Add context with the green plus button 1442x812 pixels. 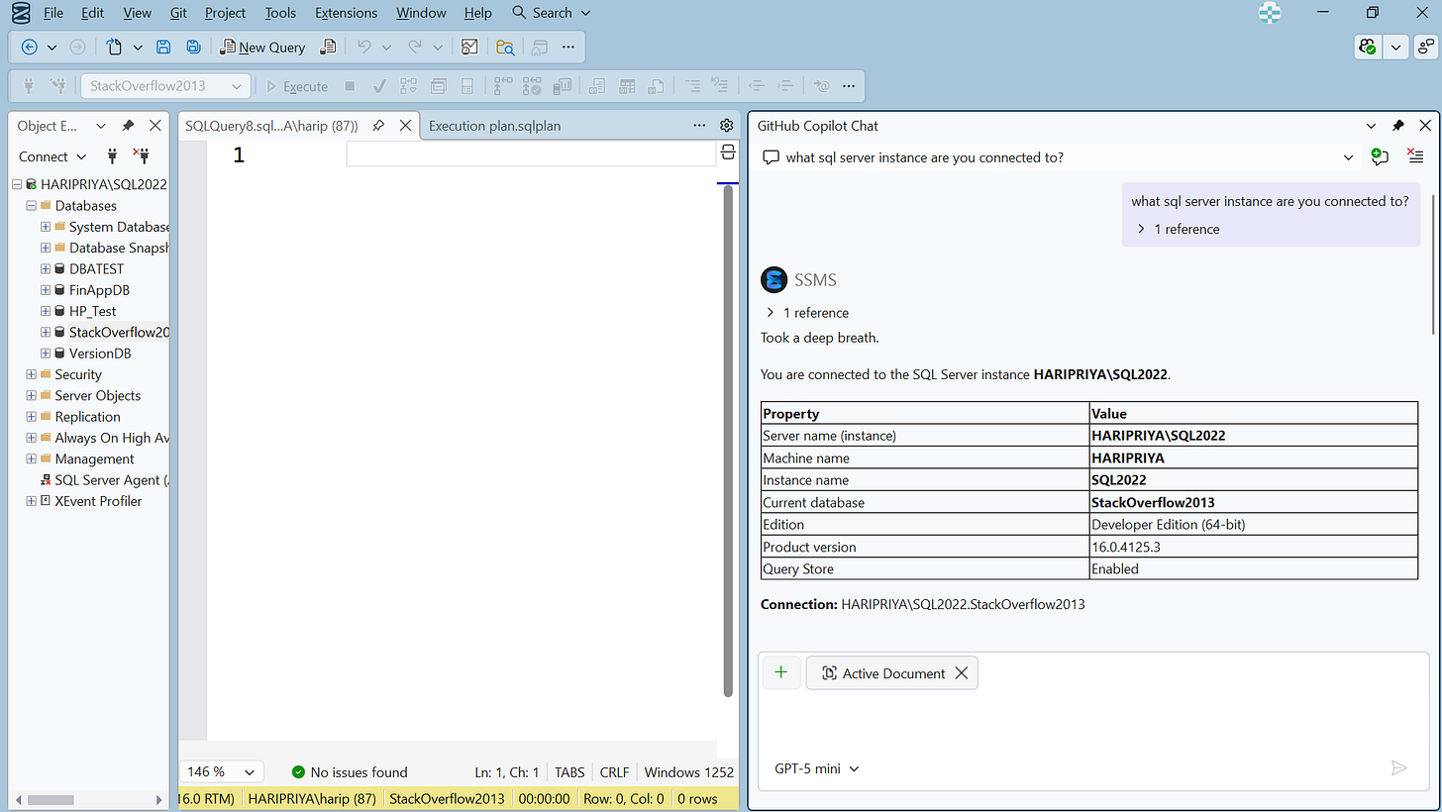[780, 672]
